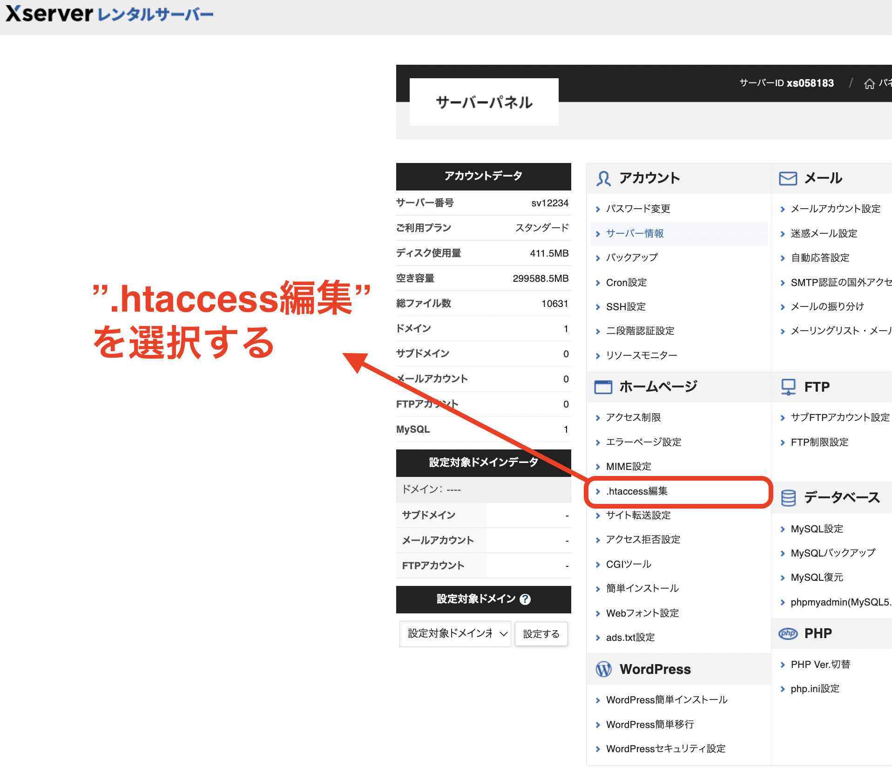Image resolution: width=892 pixels, height=775 pixels.
Task: Select .htaccess編集 menu link
Action: [x=637, y=491]
